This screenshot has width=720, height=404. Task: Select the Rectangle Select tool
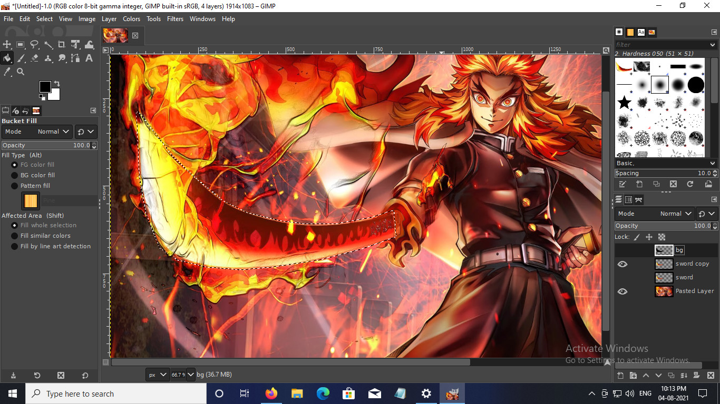[x=21, y=45]
